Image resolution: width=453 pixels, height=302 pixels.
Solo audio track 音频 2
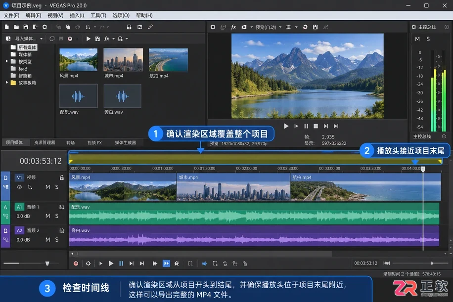click(57, 240)
